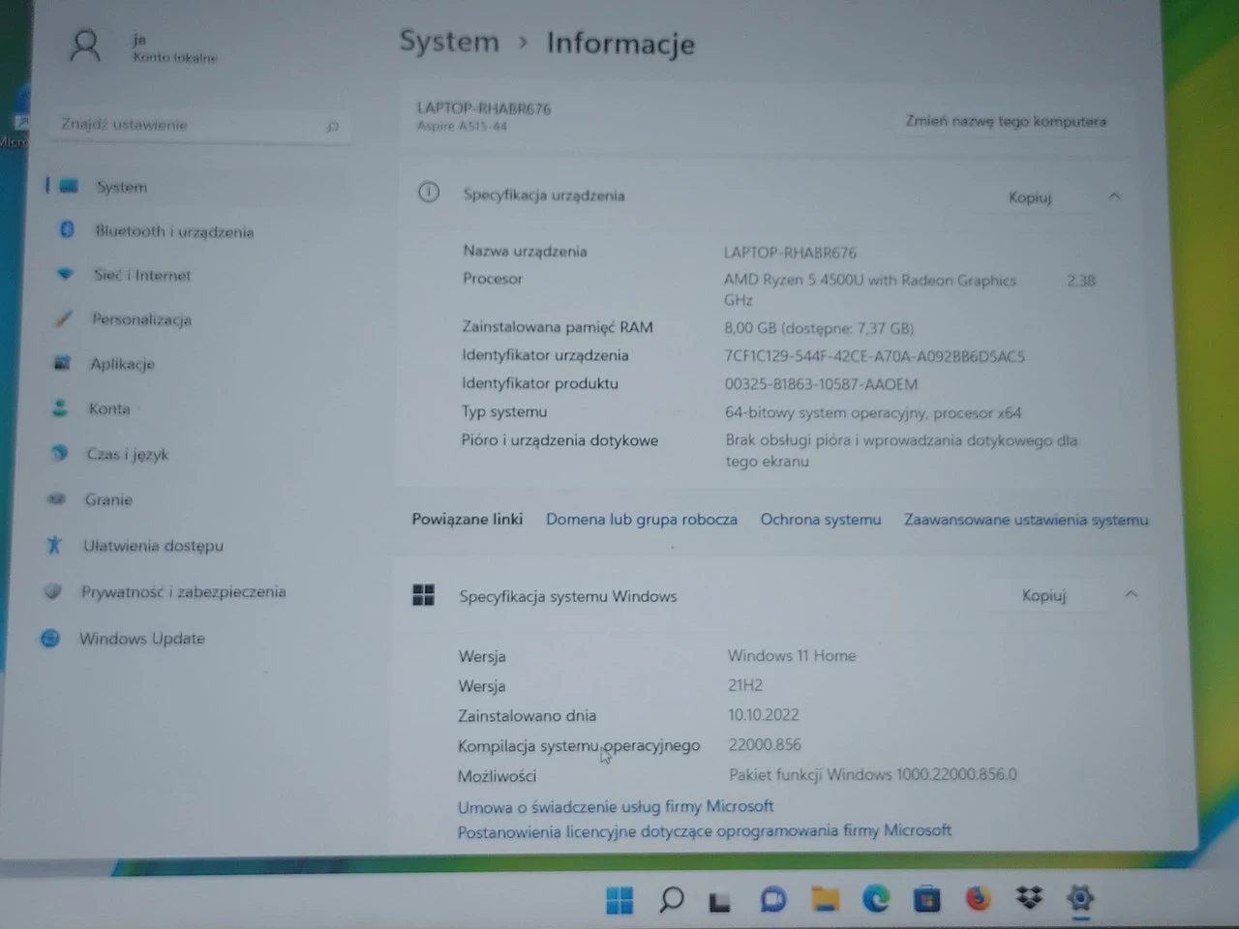Viewport: 1239px width, 929px height.
Task: Click the install date 10.10.2022
Action: 764,715
